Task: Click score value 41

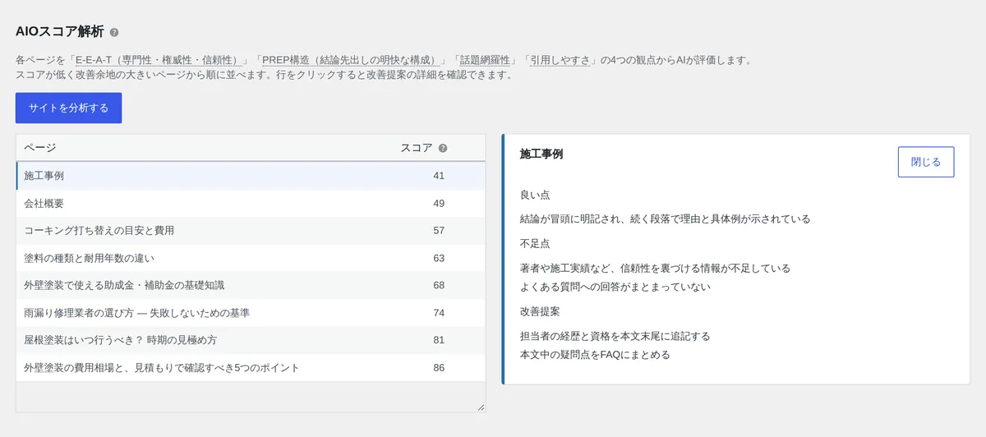Action: (x=439, y=176)
